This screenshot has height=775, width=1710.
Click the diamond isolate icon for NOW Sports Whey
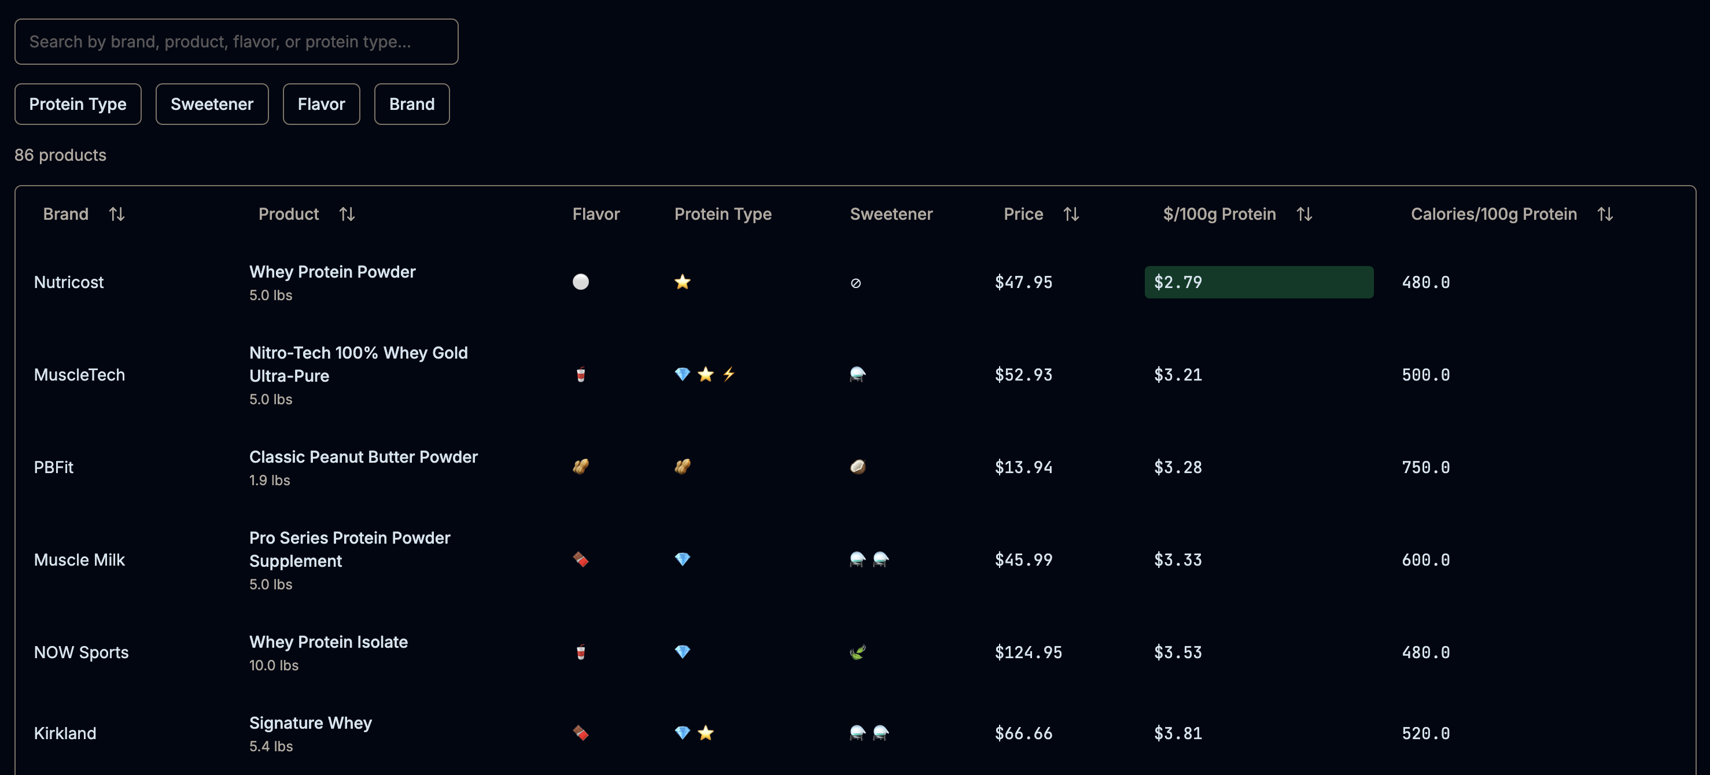click(x=683, y=652)
